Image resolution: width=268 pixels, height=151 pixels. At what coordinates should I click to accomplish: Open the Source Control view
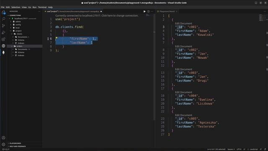[x=3, y=26]
